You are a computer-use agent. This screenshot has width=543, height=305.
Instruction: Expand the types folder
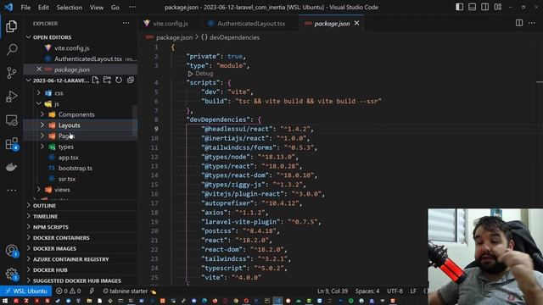click(81, 147)
